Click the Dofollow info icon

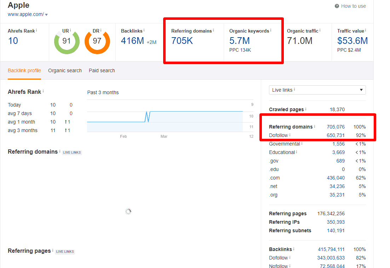click(x=291, y=134)
